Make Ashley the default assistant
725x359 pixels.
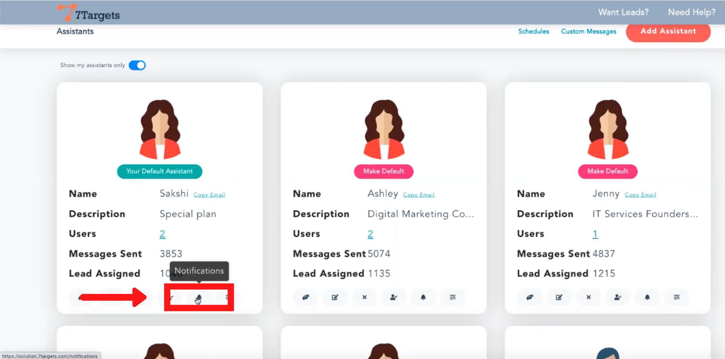pyautogui.click(x=383, y=171)
